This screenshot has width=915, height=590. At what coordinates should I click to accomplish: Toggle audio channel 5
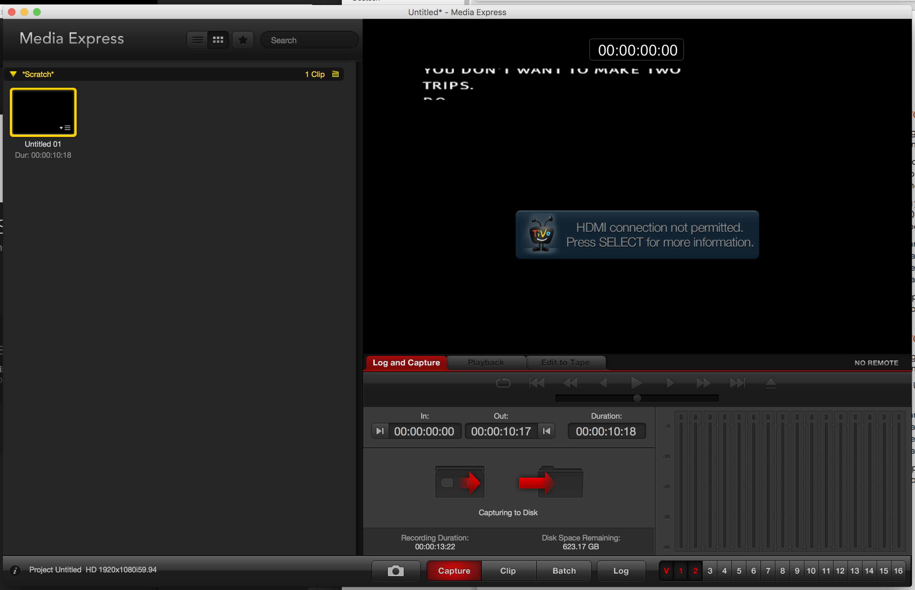pos(739,571)
